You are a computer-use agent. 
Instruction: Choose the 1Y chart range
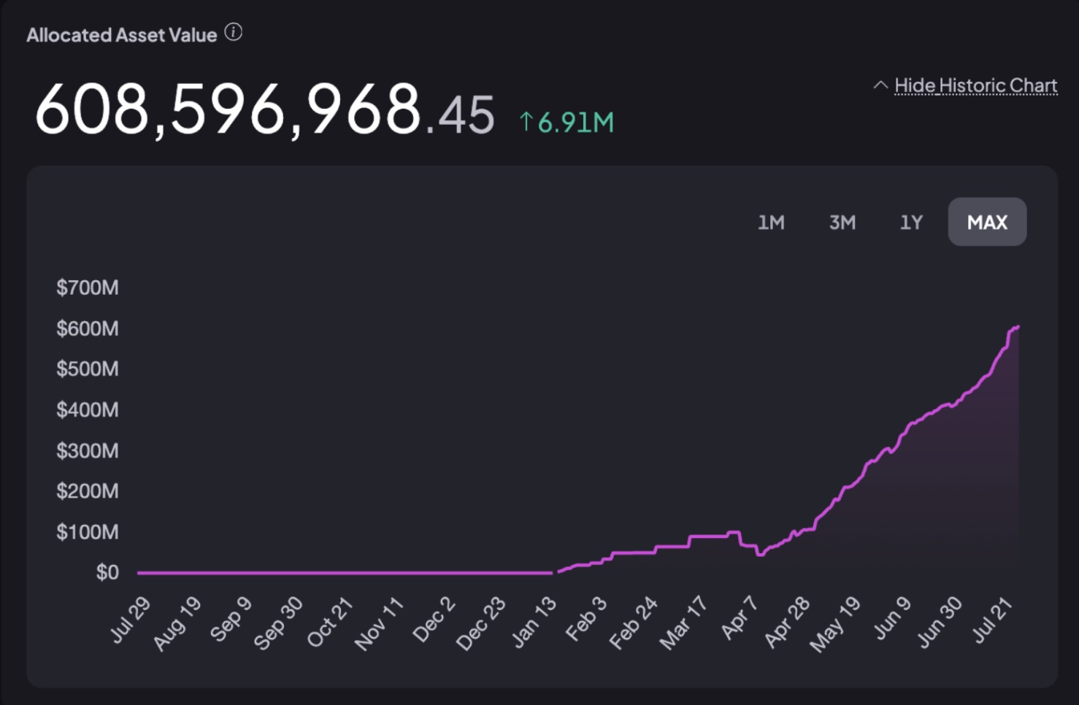click(911, 222)
